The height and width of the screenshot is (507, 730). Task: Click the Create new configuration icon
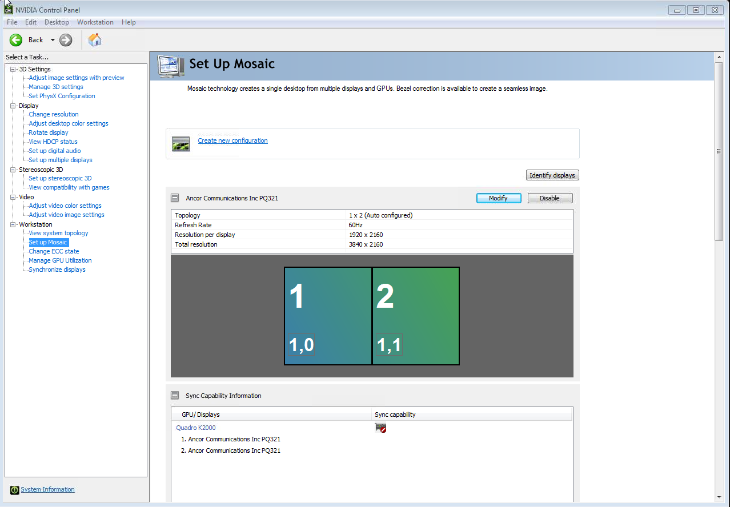coord(181,144)
